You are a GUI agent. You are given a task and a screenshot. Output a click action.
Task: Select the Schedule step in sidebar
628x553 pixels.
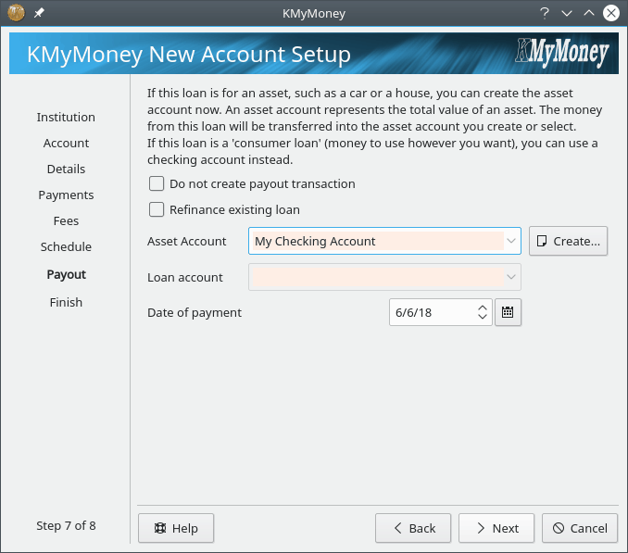pos(66,247)
